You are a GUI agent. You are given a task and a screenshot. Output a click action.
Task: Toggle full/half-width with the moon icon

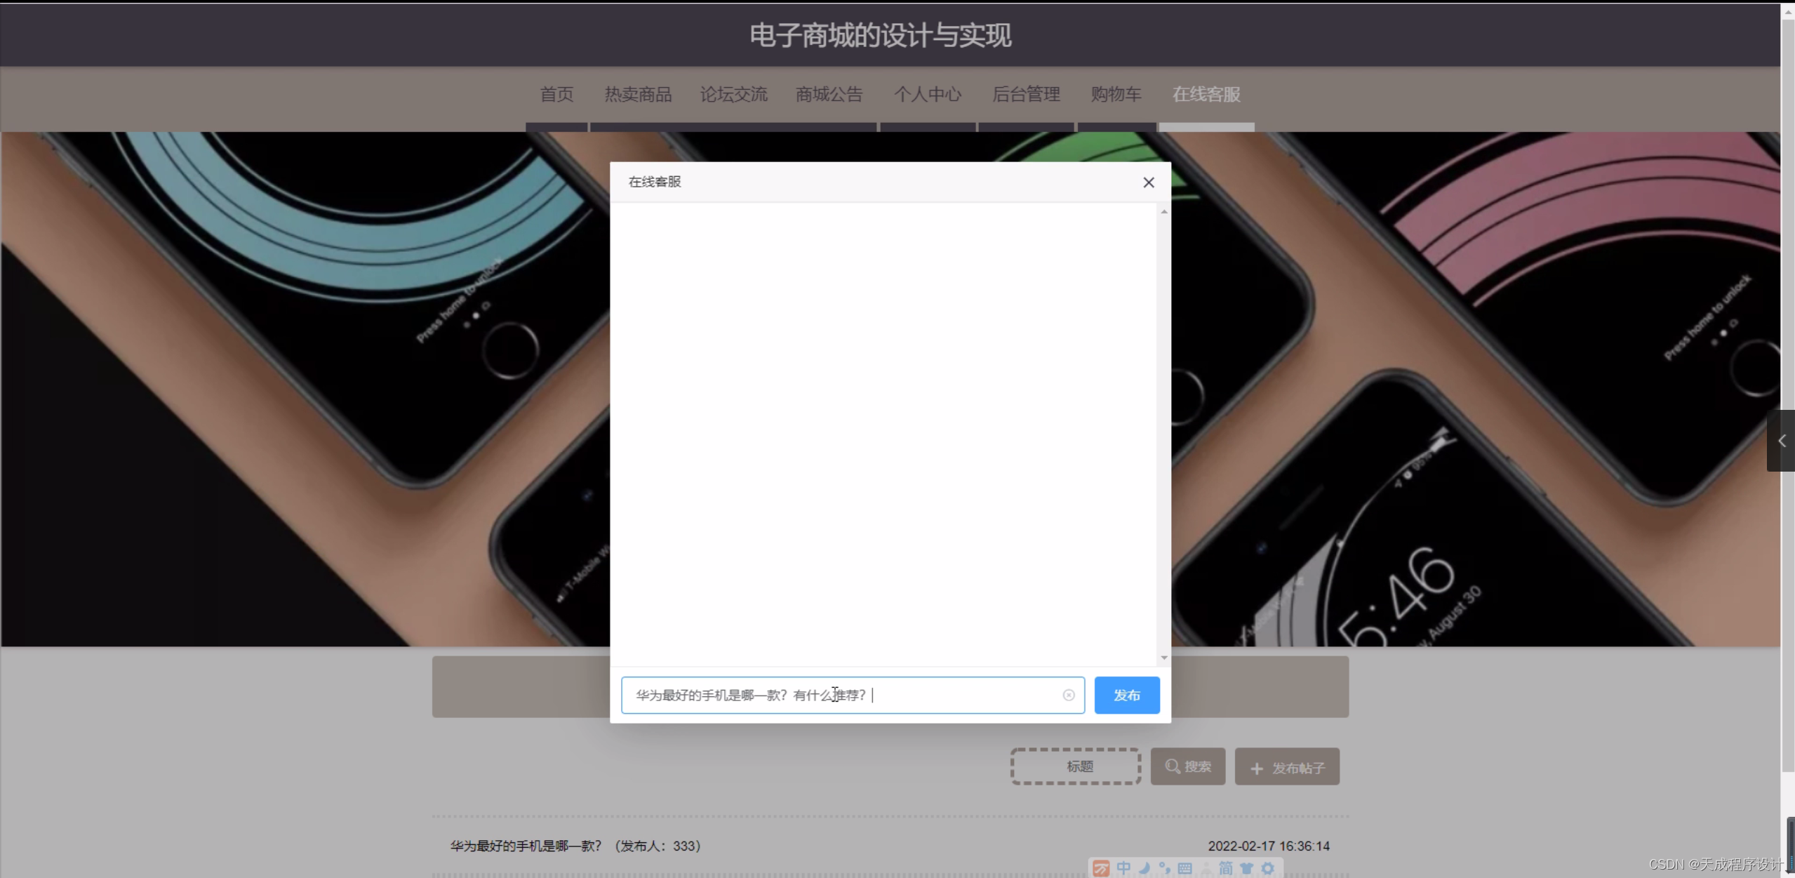point(1145,868)
